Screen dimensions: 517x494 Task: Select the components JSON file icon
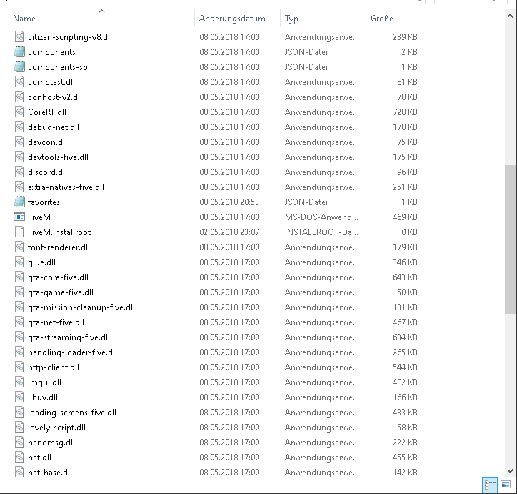pyautogui.click(x=19, y=51)
